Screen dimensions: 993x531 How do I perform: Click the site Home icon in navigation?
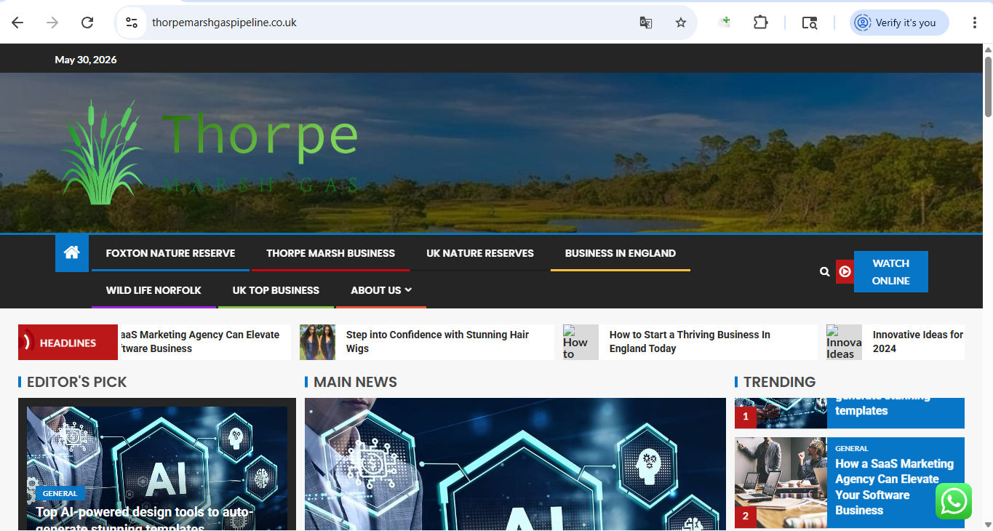(72, 253)
